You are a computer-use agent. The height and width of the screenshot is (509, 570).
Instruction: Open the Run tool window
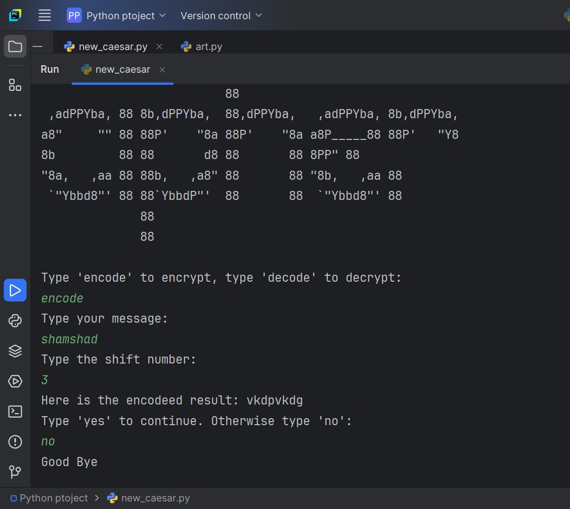click(x=15, y=290)
